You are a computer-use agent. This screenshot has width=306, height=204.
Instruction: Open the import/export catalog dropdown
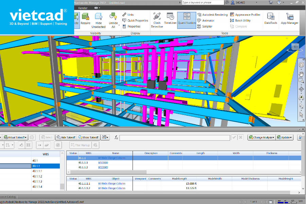tap(105, 137)
